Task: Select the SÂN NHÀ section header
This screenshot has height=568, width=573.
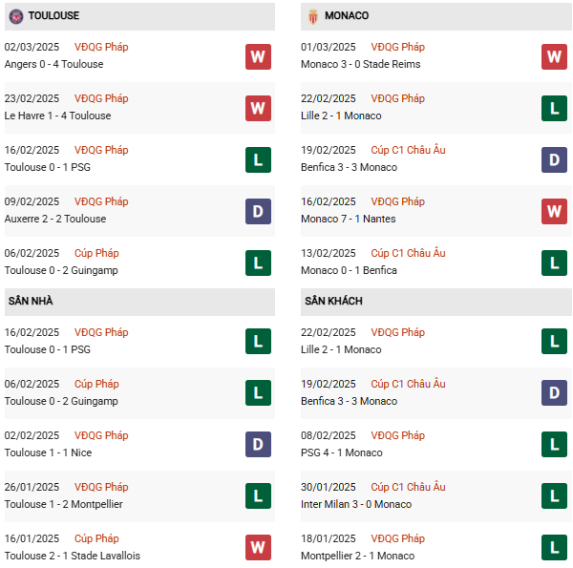Action: point(31,302)
